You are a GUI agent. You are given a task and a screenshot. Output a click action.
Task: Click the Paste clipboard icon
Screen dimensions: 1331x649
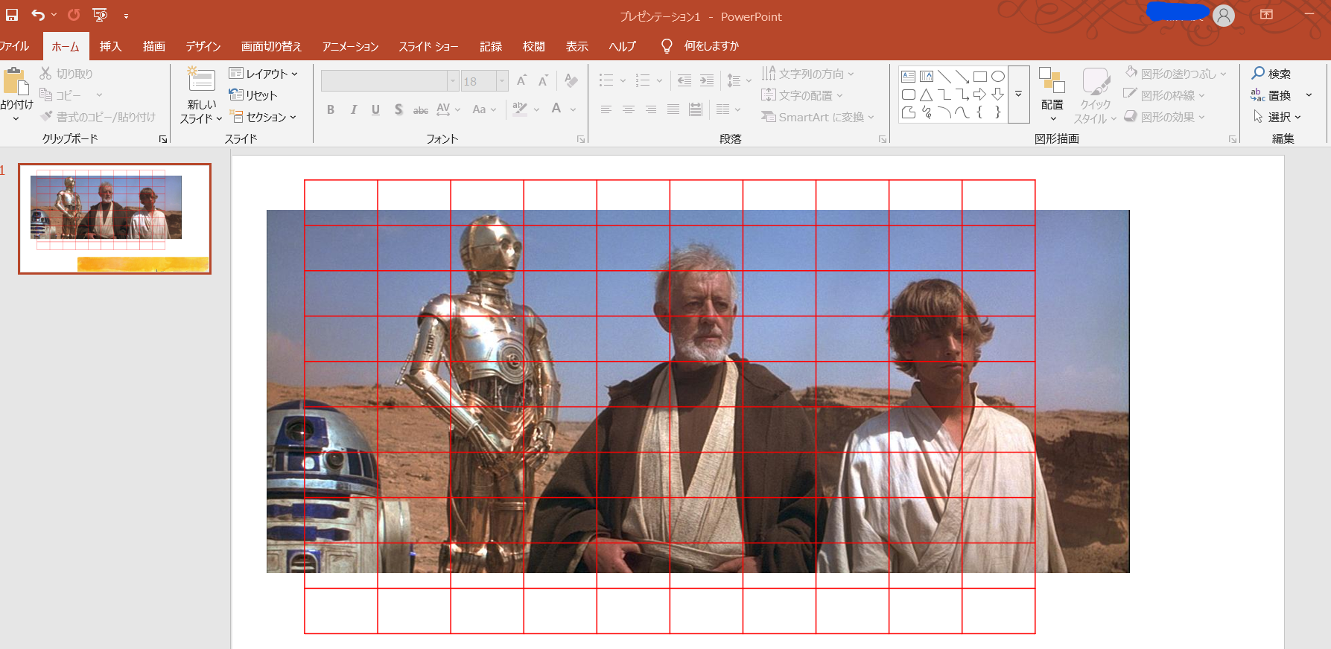(16, 81)
